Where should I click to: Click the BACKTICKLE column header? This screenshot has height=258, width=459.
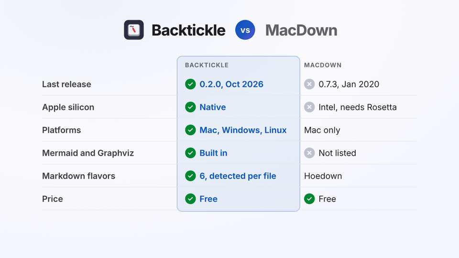(x=207, y=65)
